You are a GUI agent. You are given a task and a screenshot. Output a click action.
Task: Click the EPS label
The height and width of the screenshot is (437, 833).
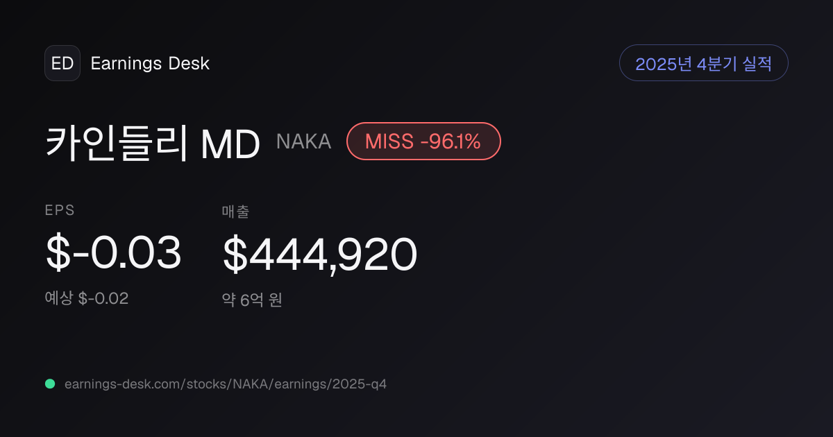(x=60, y=211)
